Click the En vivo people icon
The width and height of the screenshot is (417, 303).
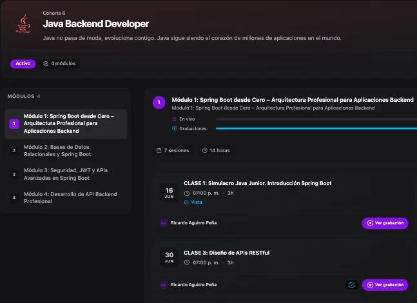pos(174,119)
